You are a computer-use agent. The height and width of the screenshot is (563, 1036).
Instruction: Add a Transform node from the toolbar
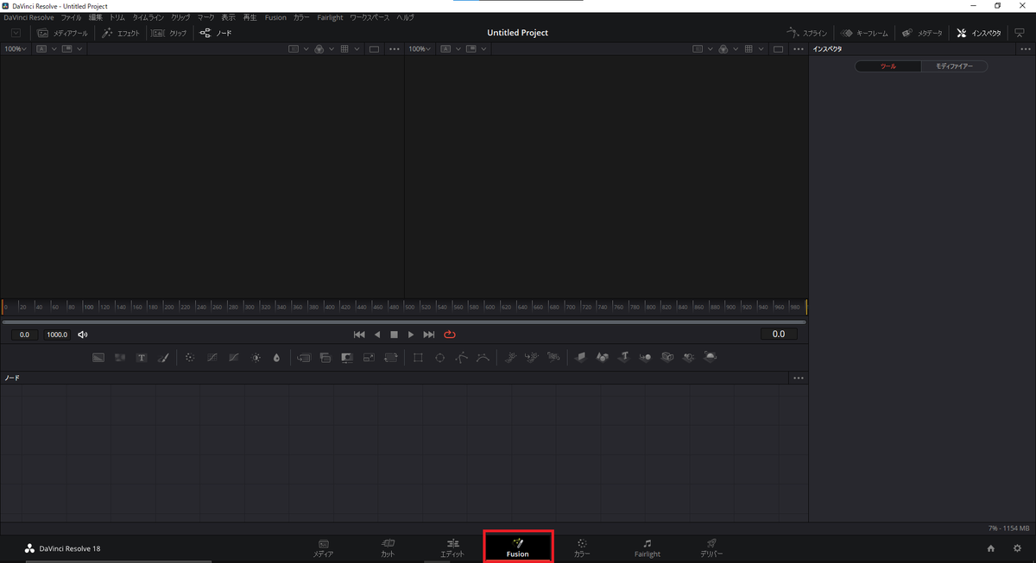tap(391, 357)
